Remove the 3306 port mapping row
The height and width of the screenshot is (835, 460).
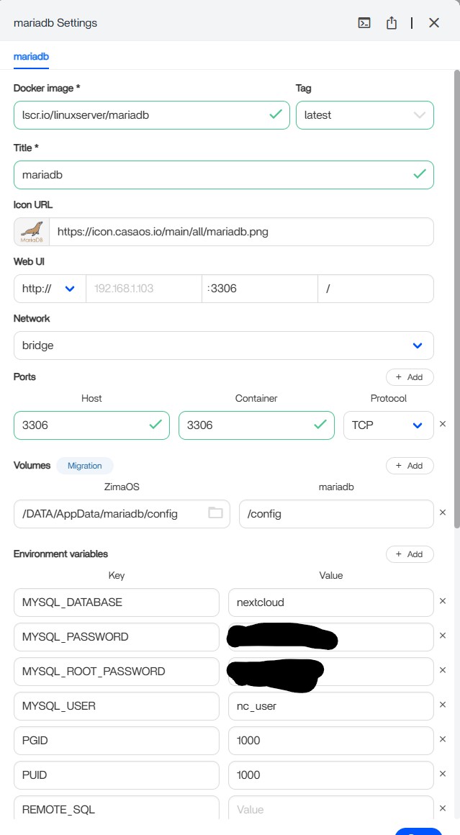443,425
